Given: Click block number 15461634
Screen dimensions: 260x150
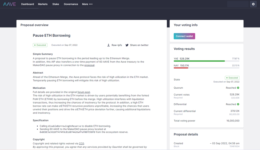Looking at the screenshot, I should pos(234,147).
